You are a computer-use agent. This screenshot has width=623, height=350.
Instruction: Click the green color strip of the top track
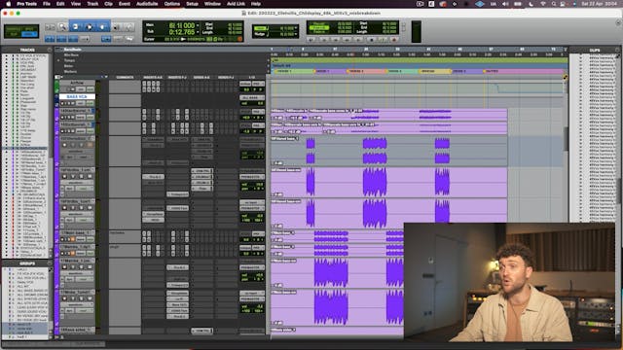pyautogui.click(x=56, y=87)
